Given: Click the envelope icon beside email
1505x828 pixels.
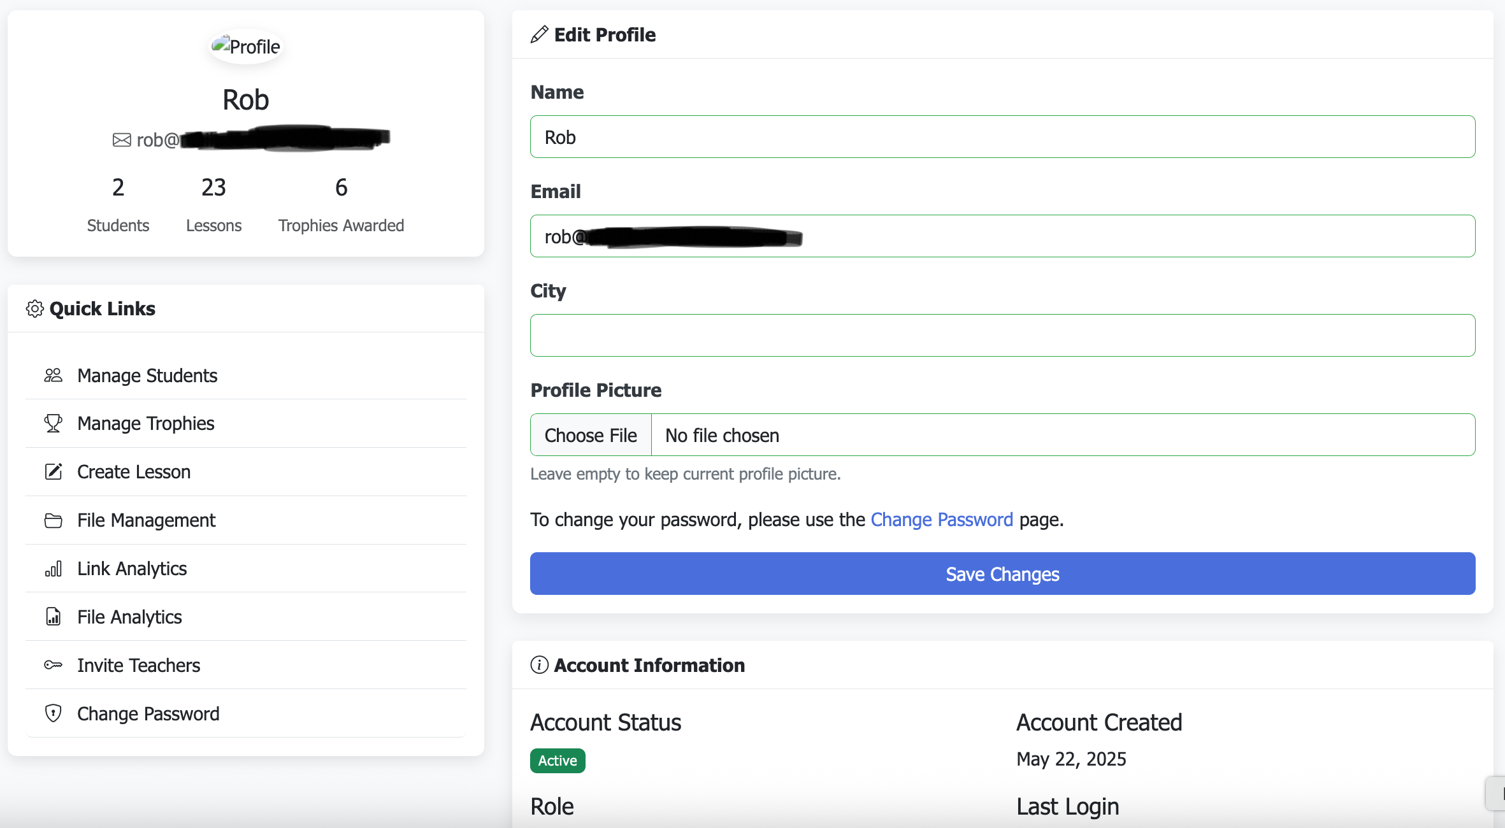Looking at the screenshot, I should coord(122,140).
